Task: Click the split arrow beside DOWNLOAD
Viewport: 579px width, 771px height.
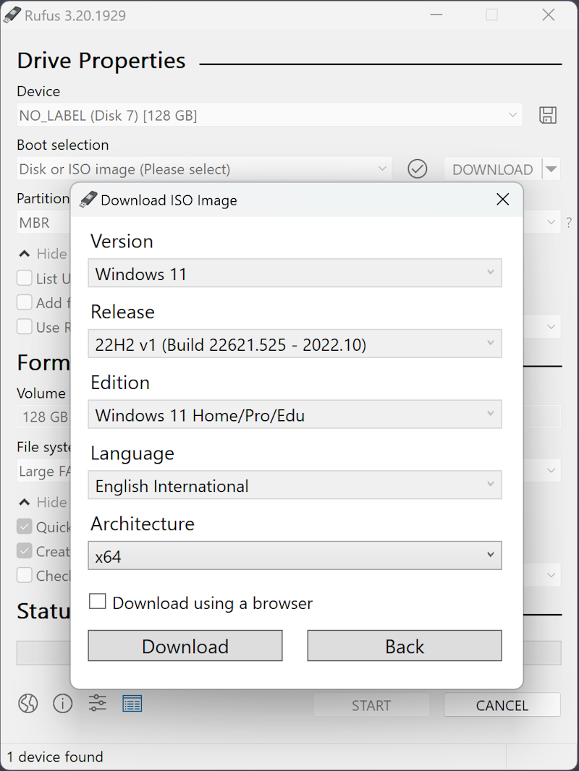Action: 551,169
